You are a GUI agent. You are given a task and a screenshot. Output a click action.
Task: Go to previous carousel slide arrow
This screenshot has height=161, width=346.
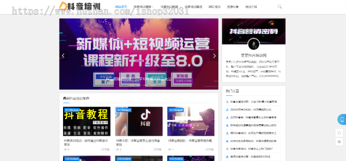63,56
